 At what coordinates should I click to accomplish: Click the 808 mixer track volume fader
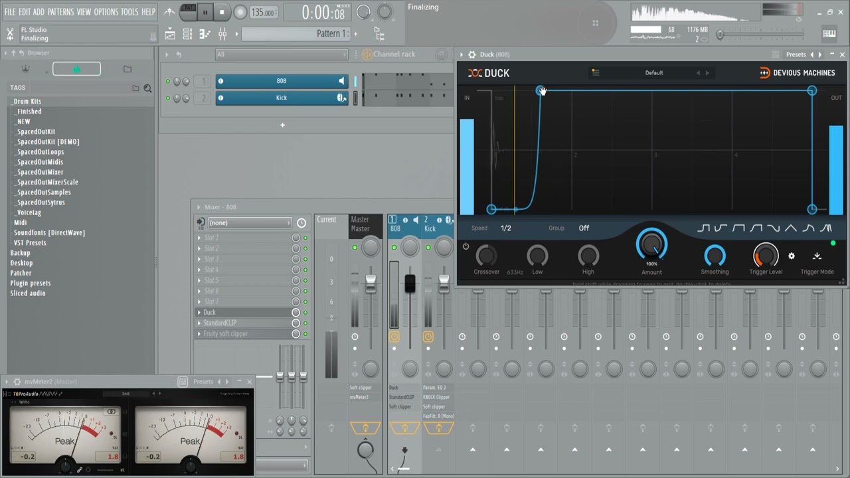[x=410, y=283]
